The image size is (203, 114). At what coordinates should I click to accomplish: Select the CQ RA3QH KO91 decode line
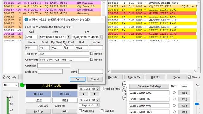pyautogui.click(x=52, y=3)
